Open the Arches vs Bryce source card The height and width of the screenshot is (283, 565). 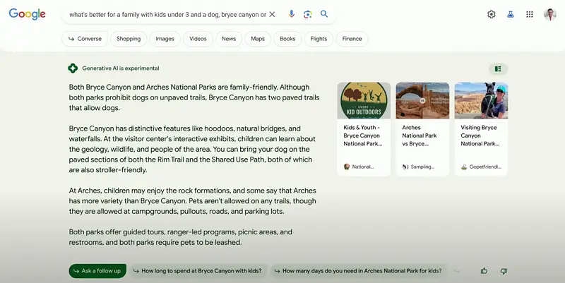coord(422,129)
